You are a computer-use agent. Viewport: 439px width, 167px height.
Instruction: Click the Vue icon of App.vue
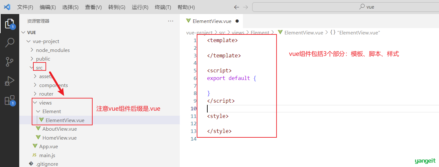tap(35, 146)
